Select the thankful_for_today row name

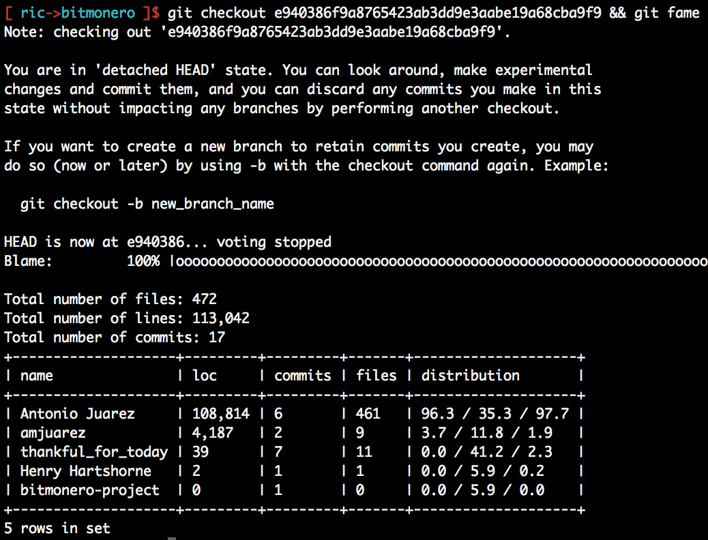point(94,452)
